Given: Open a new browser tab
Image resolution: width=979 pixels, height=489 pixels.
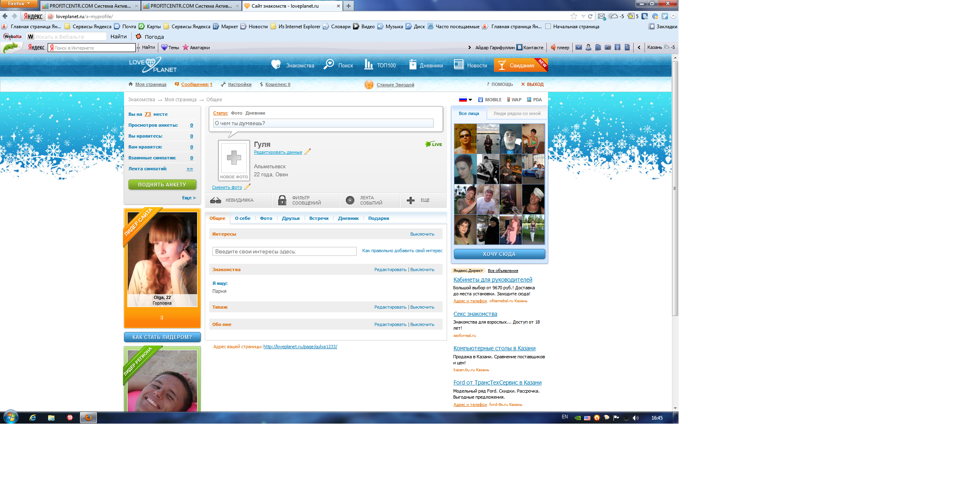Looking at the screenshot, I should click(x=348, y=6).
